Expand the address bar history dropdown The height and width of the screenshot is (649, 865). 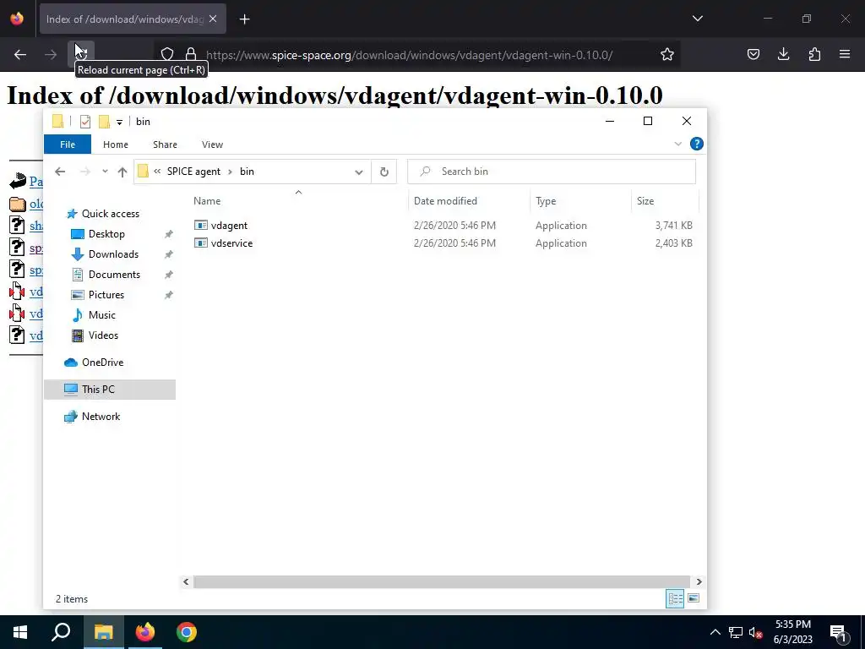[x=358, y=172]
